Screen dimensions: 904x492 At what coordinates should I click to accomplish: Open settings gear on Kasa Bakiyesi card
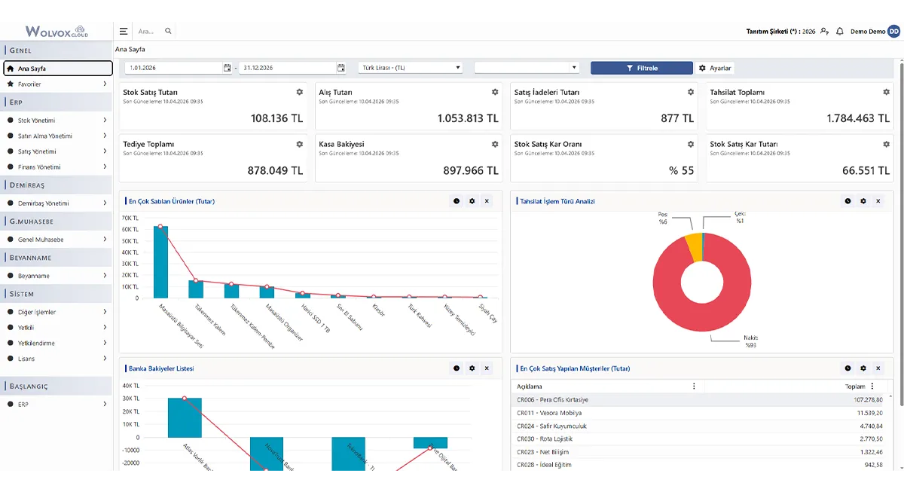(495, 144)
